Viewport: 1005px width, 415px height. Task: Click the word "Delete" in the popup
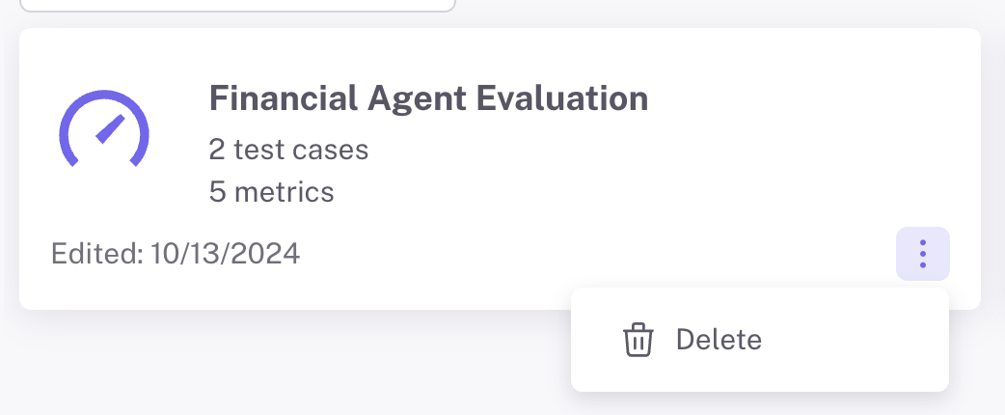(719, 340)
